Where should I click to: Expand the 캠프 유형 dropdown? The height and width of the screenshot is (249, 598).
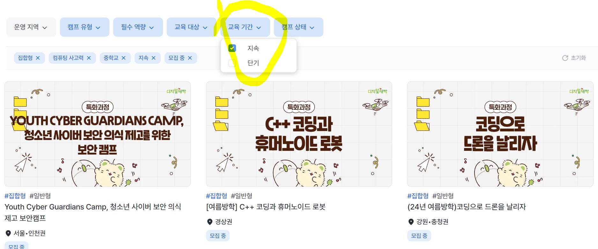(85, 27)
